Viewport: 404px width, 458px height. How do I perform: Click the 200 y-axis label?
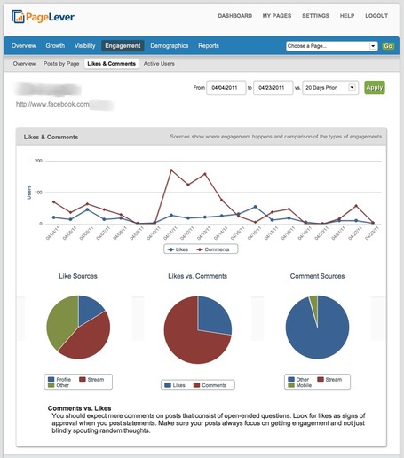38,161
